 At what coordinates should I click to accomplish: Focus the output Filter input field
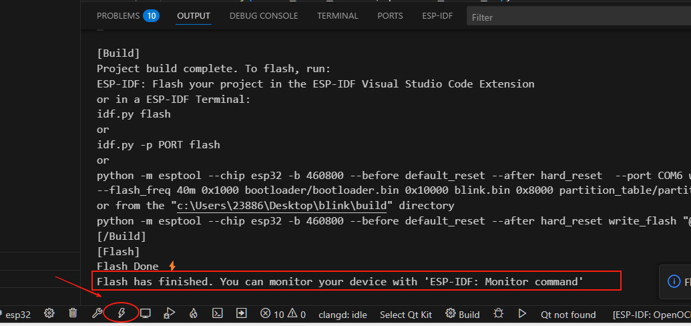(579, 17)
